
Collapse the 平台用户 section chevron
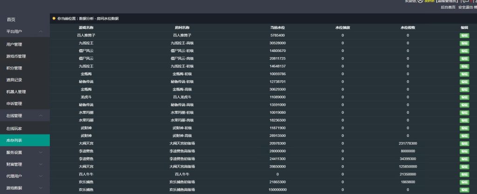pyautogui.click(x=41, y=31)
